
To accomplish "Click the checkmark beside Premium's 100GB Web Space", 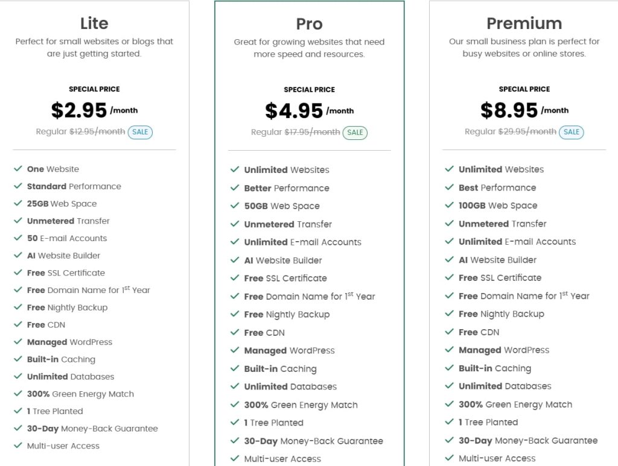I will tap(449, 205).
